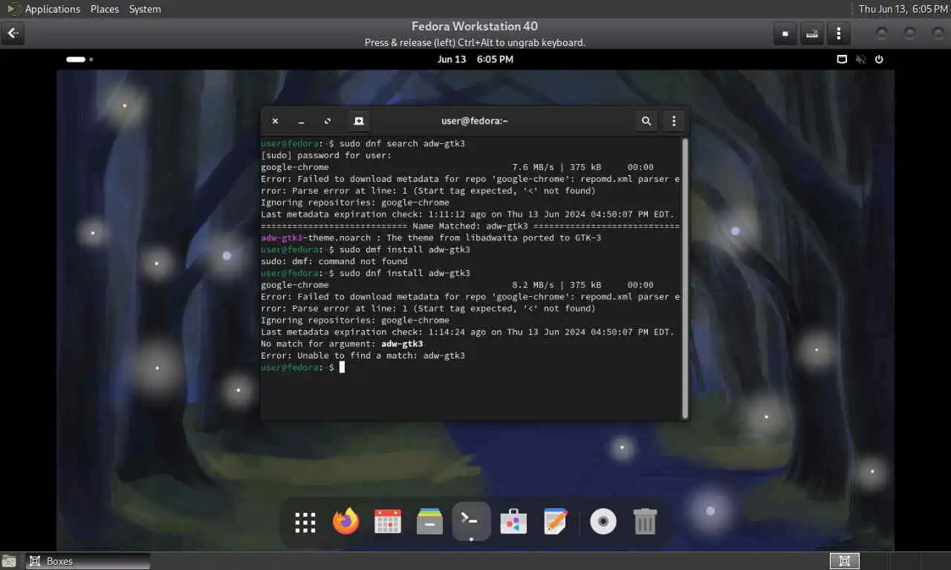The height and width of the screenshot is (570, 951).
Task: Click the workspace switcher in the bottom panel
Action: [x=845, y=561]
